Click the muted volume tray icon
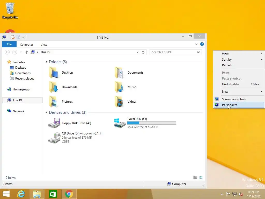The width and height of the screenshot is (265, 199). (241, 194)
